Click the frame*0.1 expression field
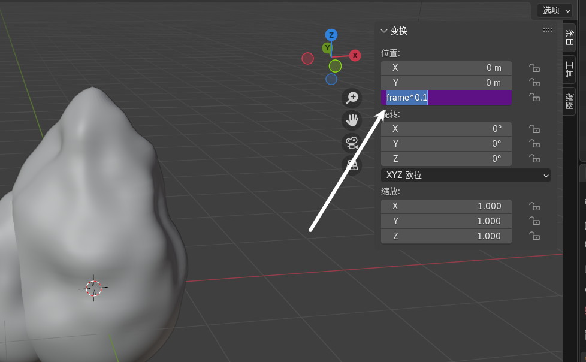The width and height of the screenshot is (586, 362). pos(446,98)
